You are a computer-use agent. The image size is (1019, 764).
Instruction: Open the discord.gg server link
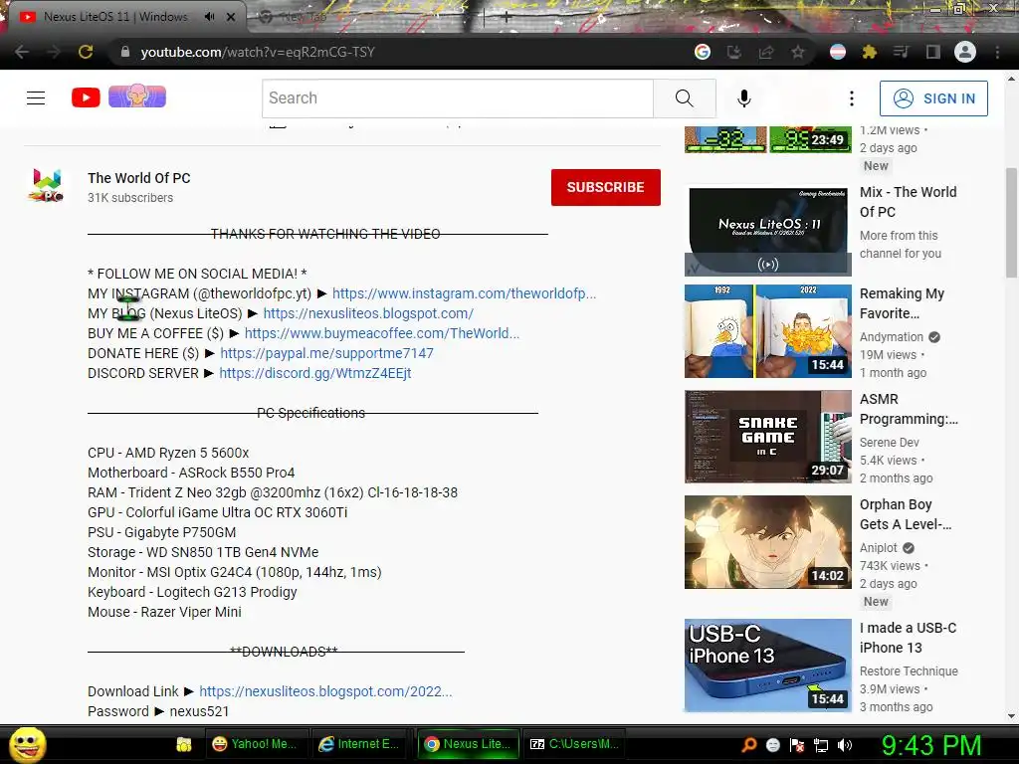pos(315,374)
